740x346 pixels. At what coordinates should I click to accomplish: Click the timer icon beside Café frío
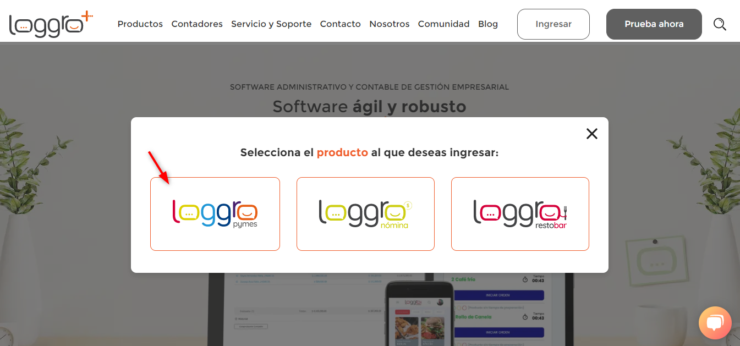point(525,280)
